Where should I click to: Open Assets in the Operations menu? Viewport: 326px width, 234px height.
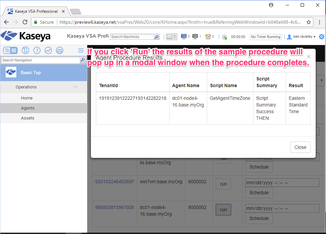(x=27, y=118)
